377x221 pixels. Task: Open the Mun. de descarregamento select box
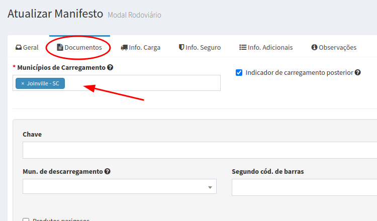(x=116, y=187)
